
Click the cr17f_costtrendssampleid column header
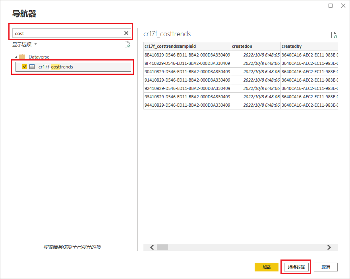(187, 46)
